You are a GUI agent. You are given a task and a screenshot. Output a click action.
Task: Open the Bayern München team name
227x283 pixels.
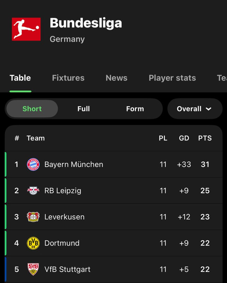(74, 164)
